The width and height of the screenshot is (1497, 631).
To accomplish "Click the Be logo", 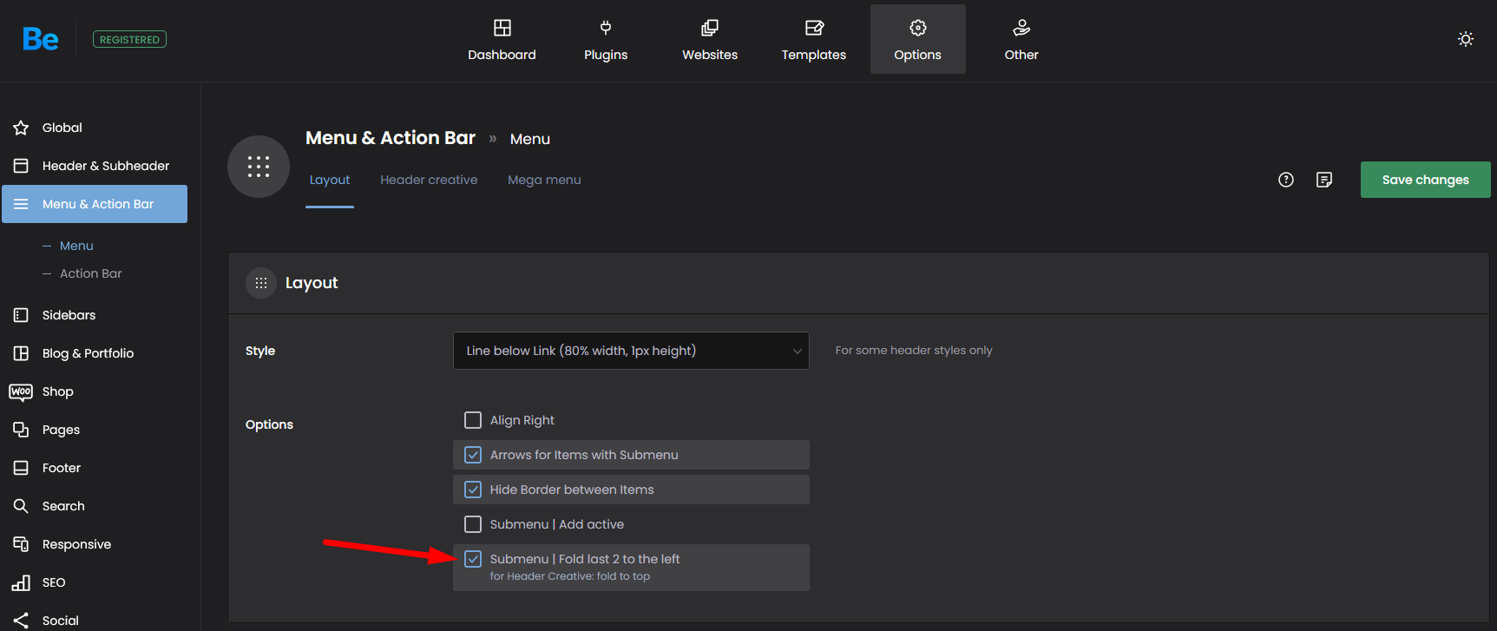I will click(41, 39).
